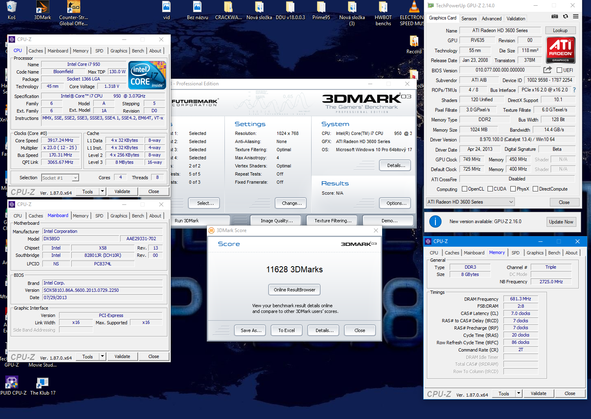
Task: Open the GPU-Z hamburger menu
Action: 576,16
